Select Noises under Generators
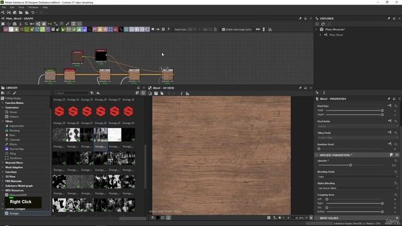 pyautogui.click(x=13, y=112)
